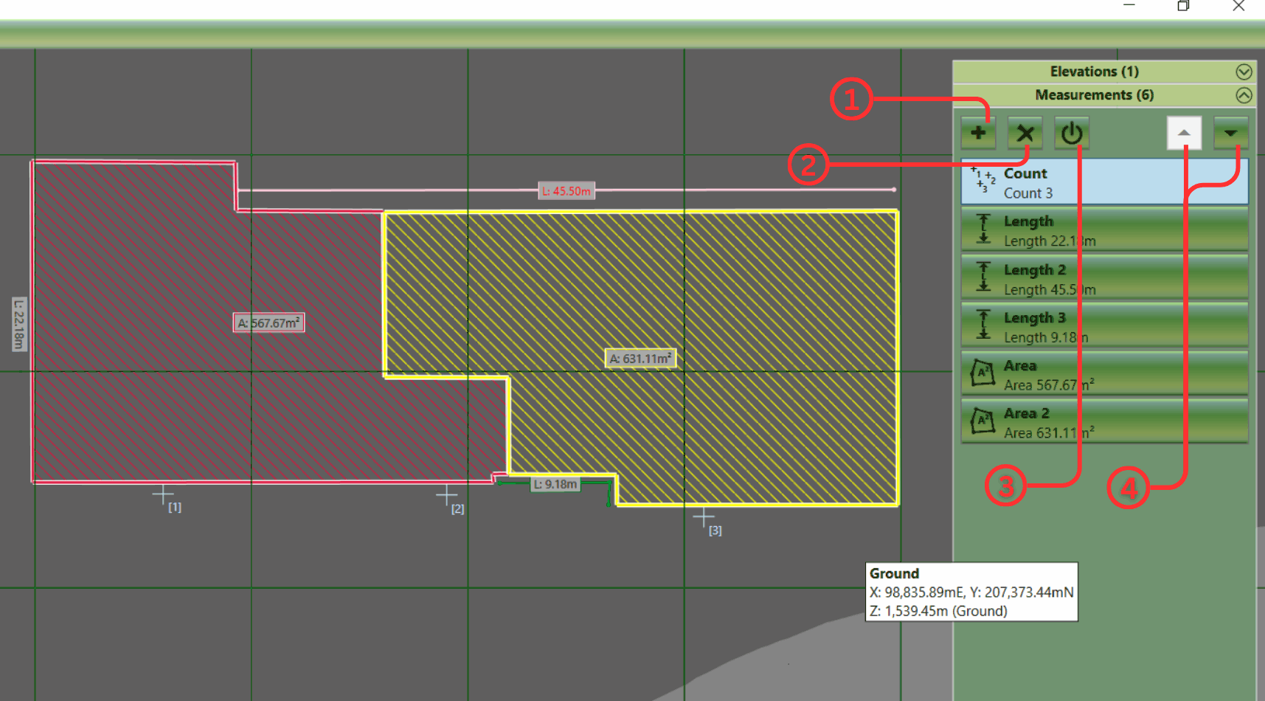
Task: Select the Area 2 list entry
Action: click(1103, 423)
